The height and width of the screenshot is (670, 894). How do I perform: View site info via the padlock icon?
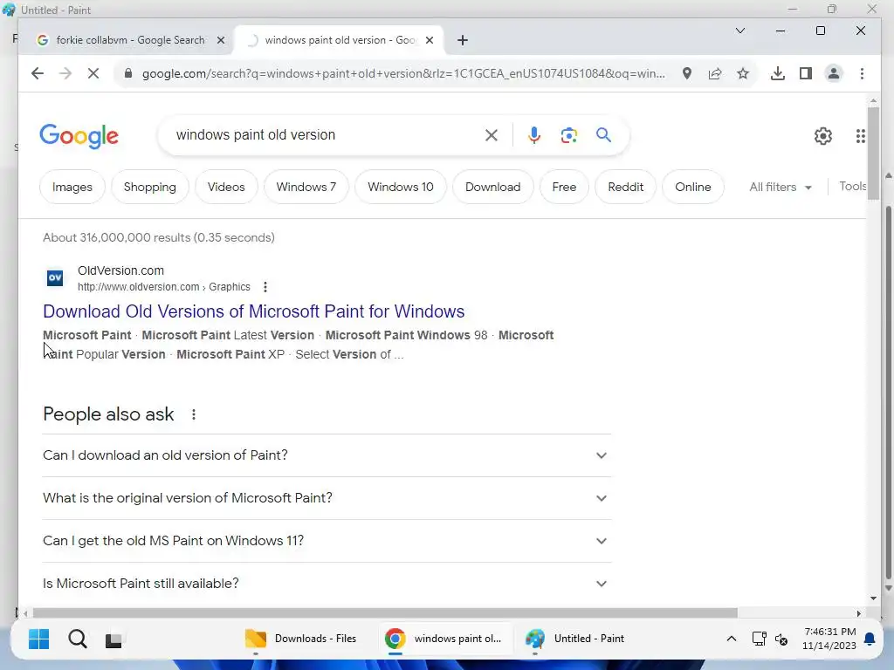(x=128, y=73)
